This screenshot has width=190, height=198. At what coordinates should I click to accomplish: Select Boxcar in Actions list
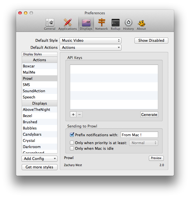pos(39,66)
